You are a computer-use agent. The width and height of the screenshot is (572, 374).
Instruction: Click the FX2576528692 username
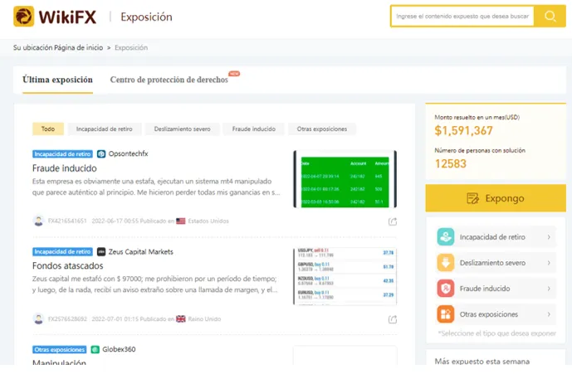67,319
